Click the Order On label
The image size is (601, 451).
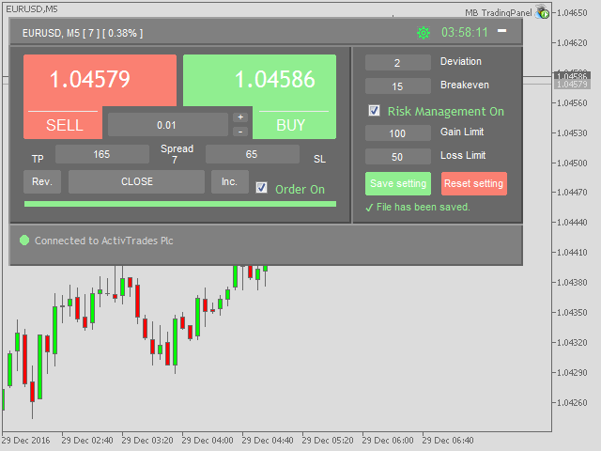pos(300,189)
